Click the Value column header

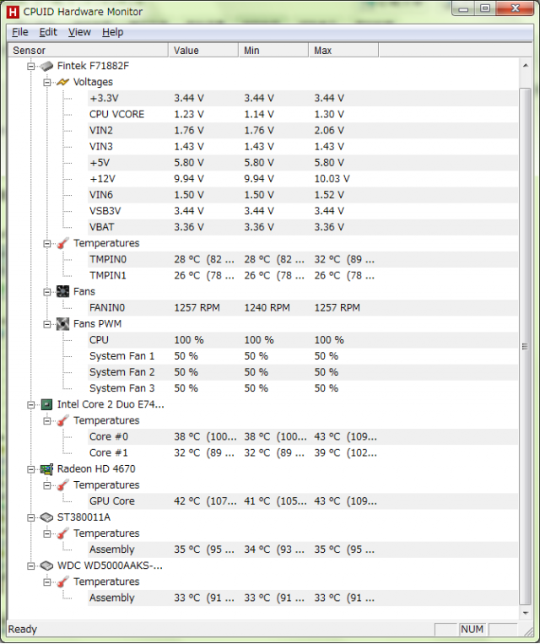[x=203, y=50]
